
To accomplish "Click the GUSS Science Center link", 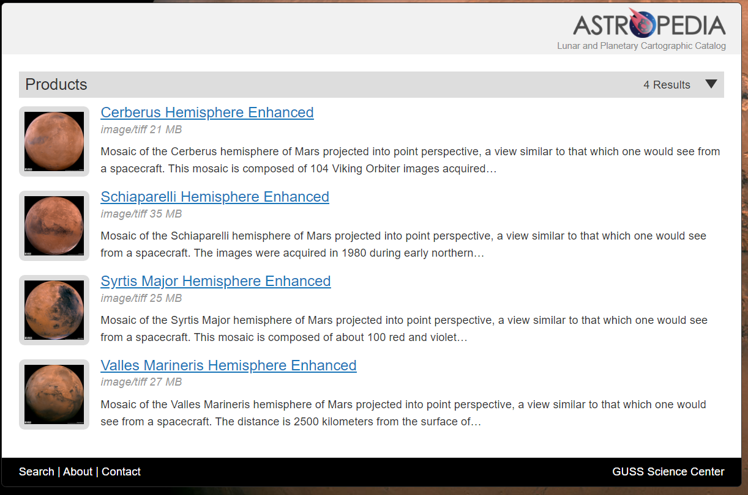I will 668,472.
